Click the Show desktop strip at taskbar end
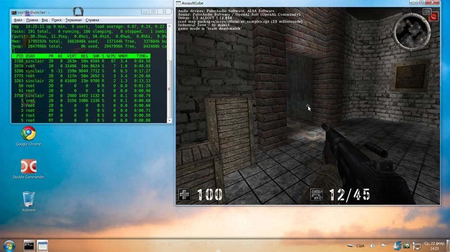The width and height of the screenshot is (450, 252). coord(448,246)
